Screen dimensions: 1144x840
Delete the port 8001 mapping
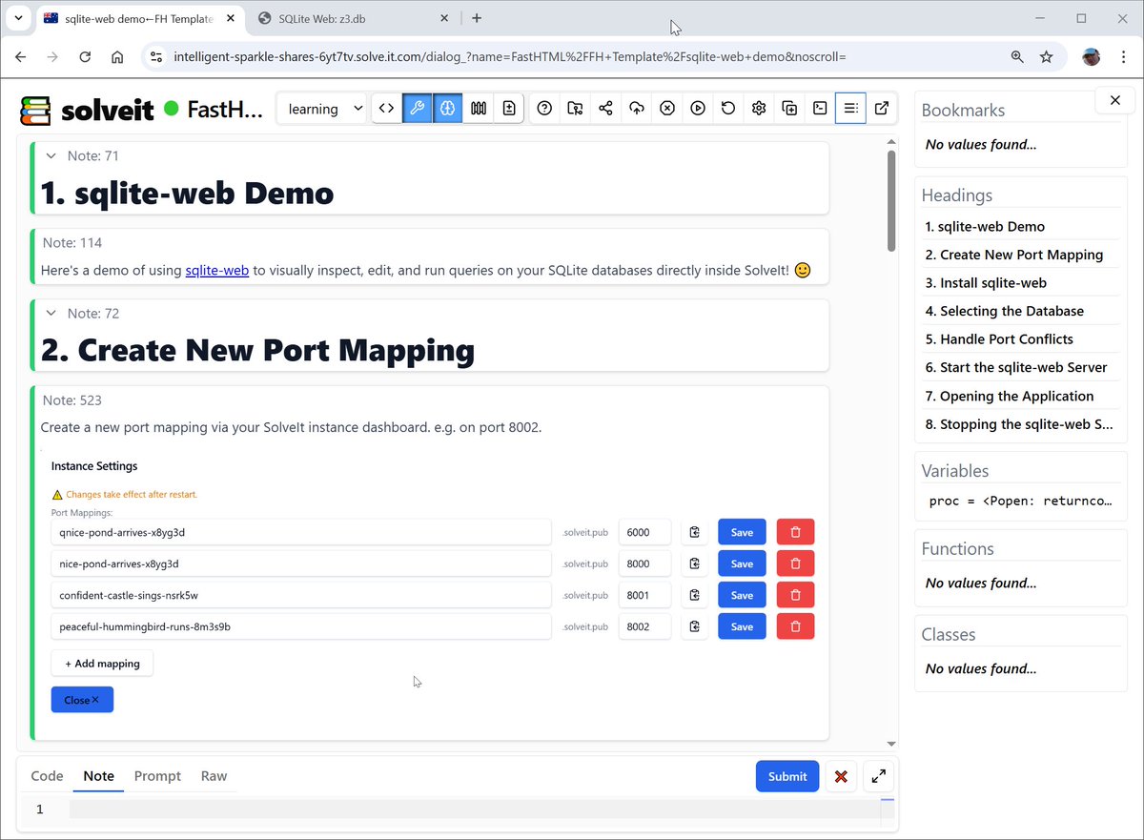point(795,595)
